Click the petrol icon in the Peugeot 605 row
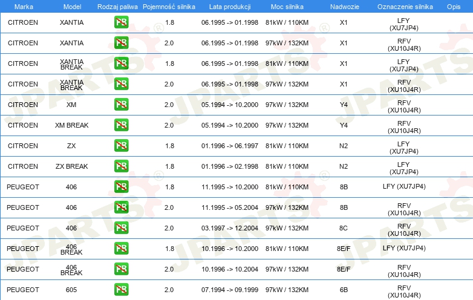The width and height of the screenshot is (473, 300). pos(121,290)
